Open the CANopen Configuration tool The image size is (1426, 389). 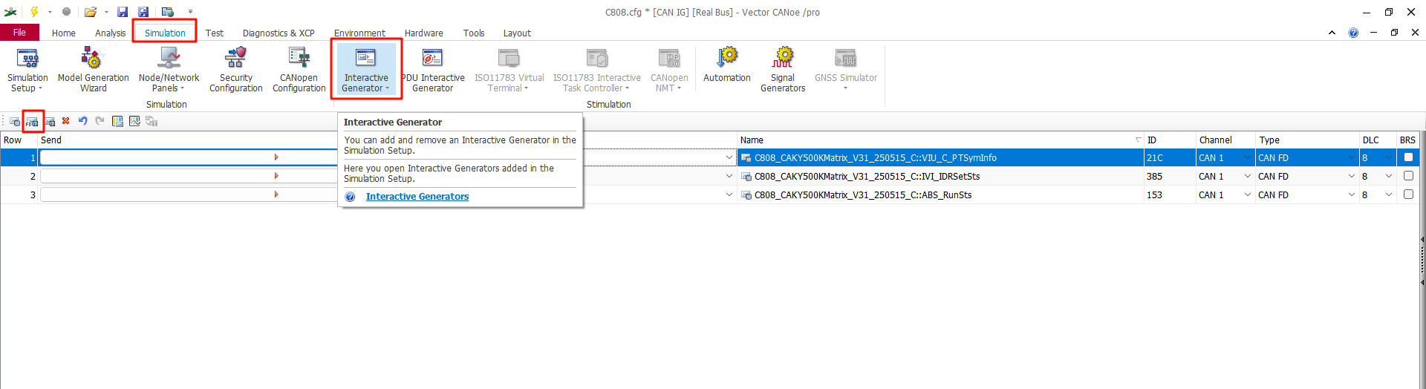[299, 70]
